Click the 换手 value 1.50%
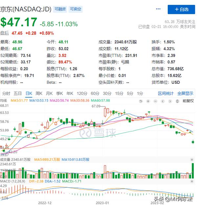The height and width of the screenshot is (206, 197). [169, 42]
